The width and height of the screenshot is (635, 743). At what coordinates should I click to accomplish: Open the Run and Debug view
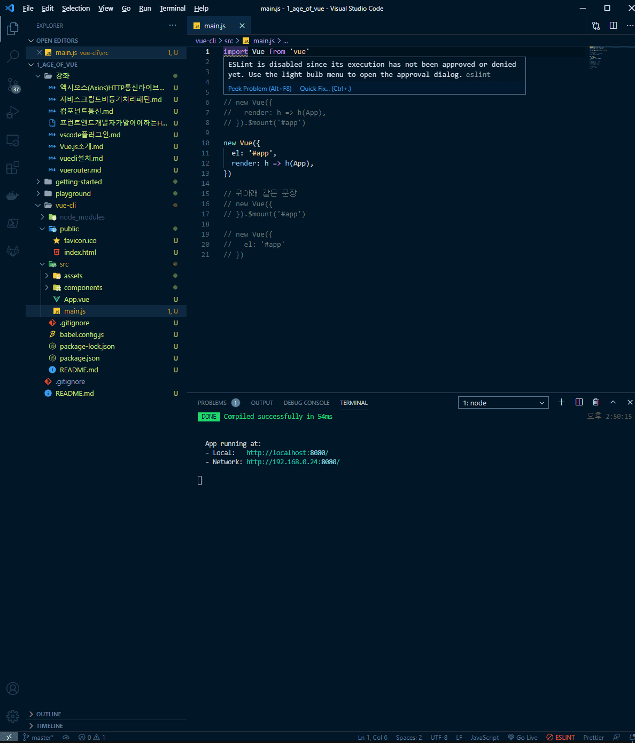coord(13,112)
